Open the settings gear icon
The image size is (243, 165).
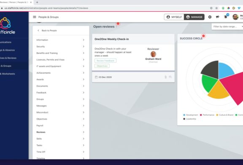(x=210, y=17)
